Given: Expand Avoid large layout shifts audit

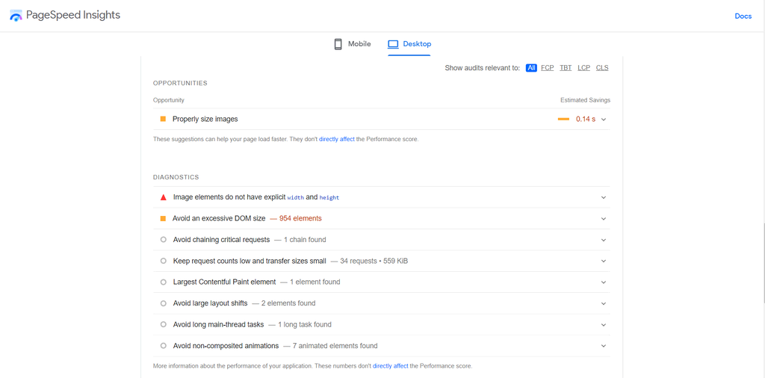Looking at the screenshot, I should pyautogui.click(x=604, y=304).
